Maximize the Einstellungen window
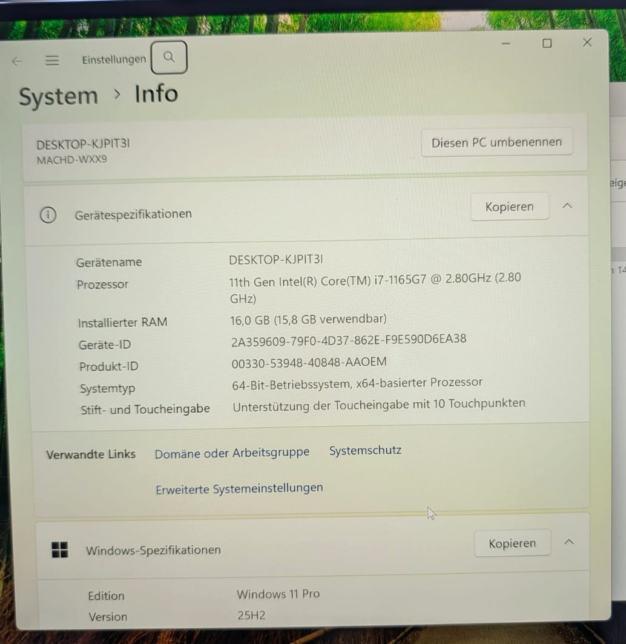 point(547,43)
